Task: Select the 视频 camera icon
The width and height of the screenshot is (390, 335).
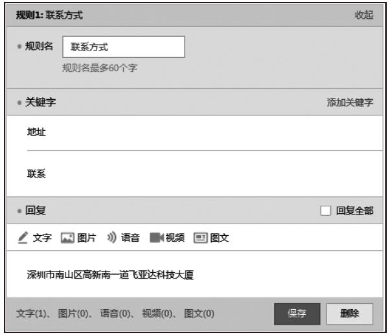Action: [x=156, y=238]
